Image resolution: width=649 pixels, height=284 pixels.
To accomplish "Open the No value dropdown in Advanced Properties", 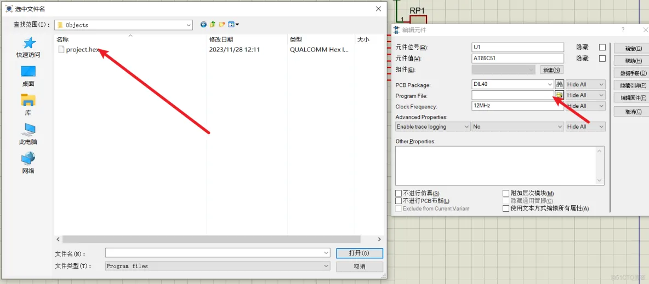I will pyautogui.click(x=518, y=126).
